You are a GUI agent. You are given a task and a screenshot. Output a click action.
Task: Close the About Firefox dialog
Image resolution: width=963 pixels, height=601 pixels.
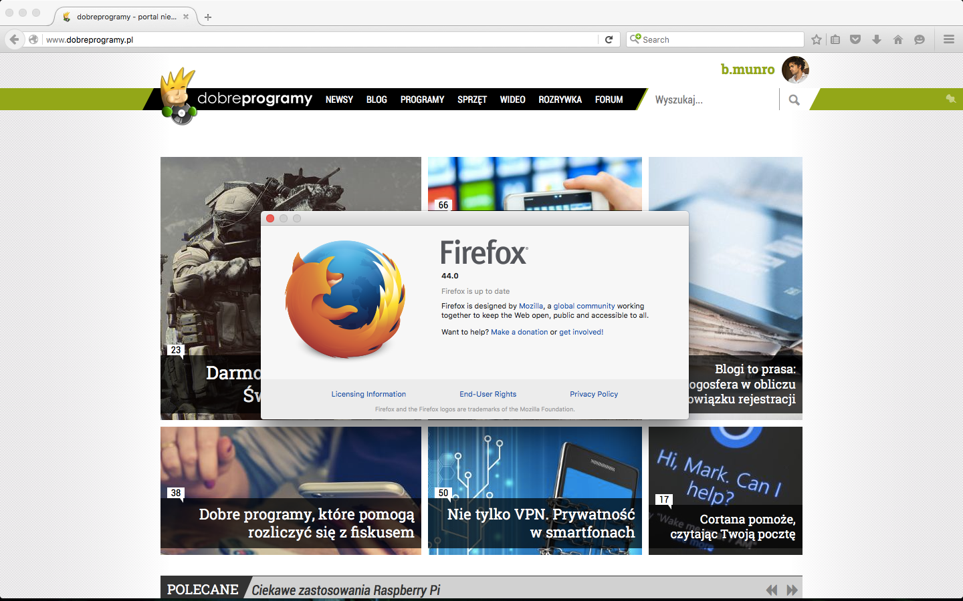[270, 218]
